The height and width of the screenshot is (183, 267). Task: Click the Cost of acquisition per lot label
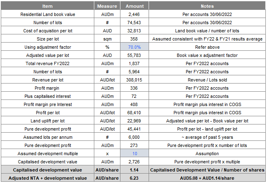pyautogui.click(x=47, y=31)
